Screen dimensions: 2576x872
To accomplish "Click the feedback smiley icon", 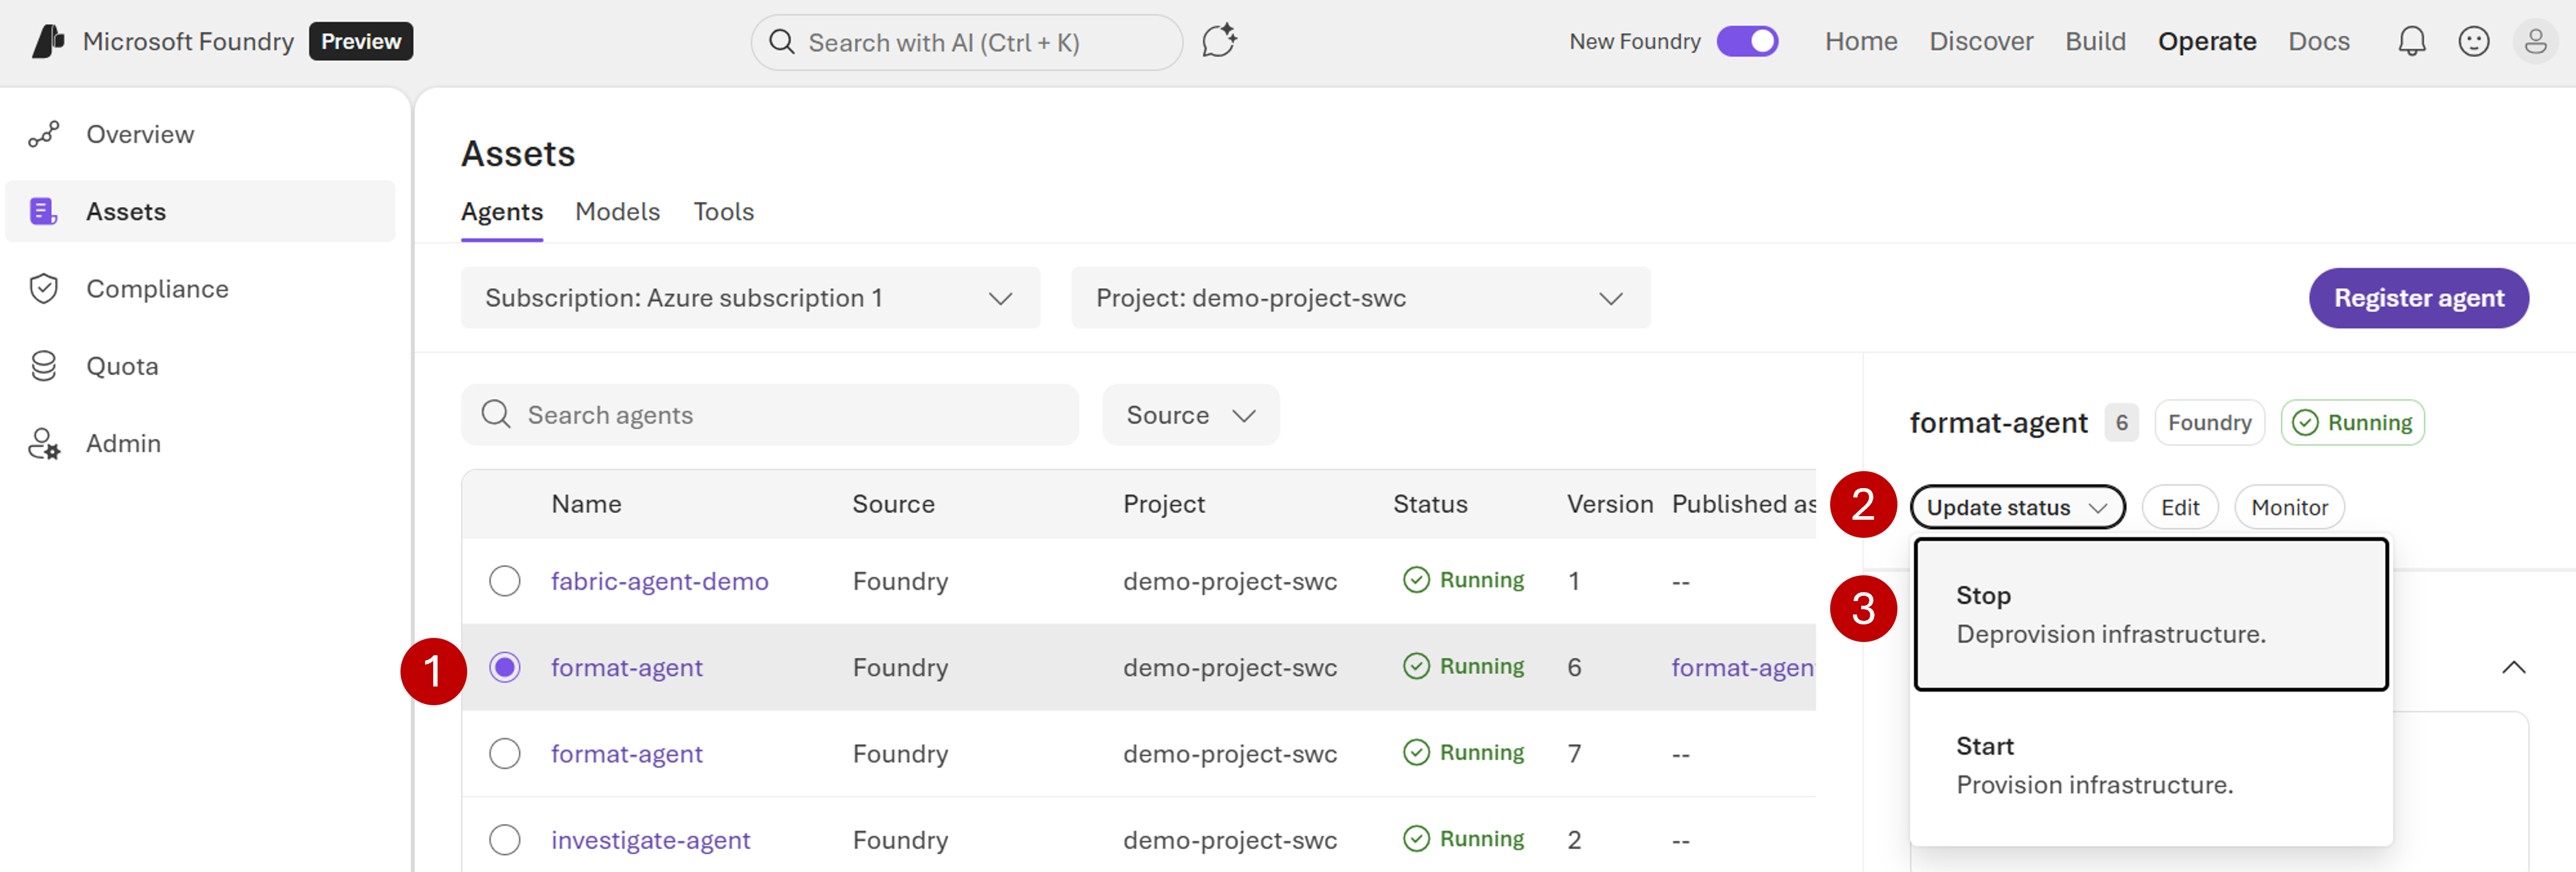I will click(x=2473, y=42).
